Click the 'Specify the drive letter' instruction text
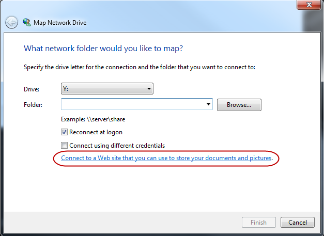Viewport: 324px width, 236px height. click(140, 67)
